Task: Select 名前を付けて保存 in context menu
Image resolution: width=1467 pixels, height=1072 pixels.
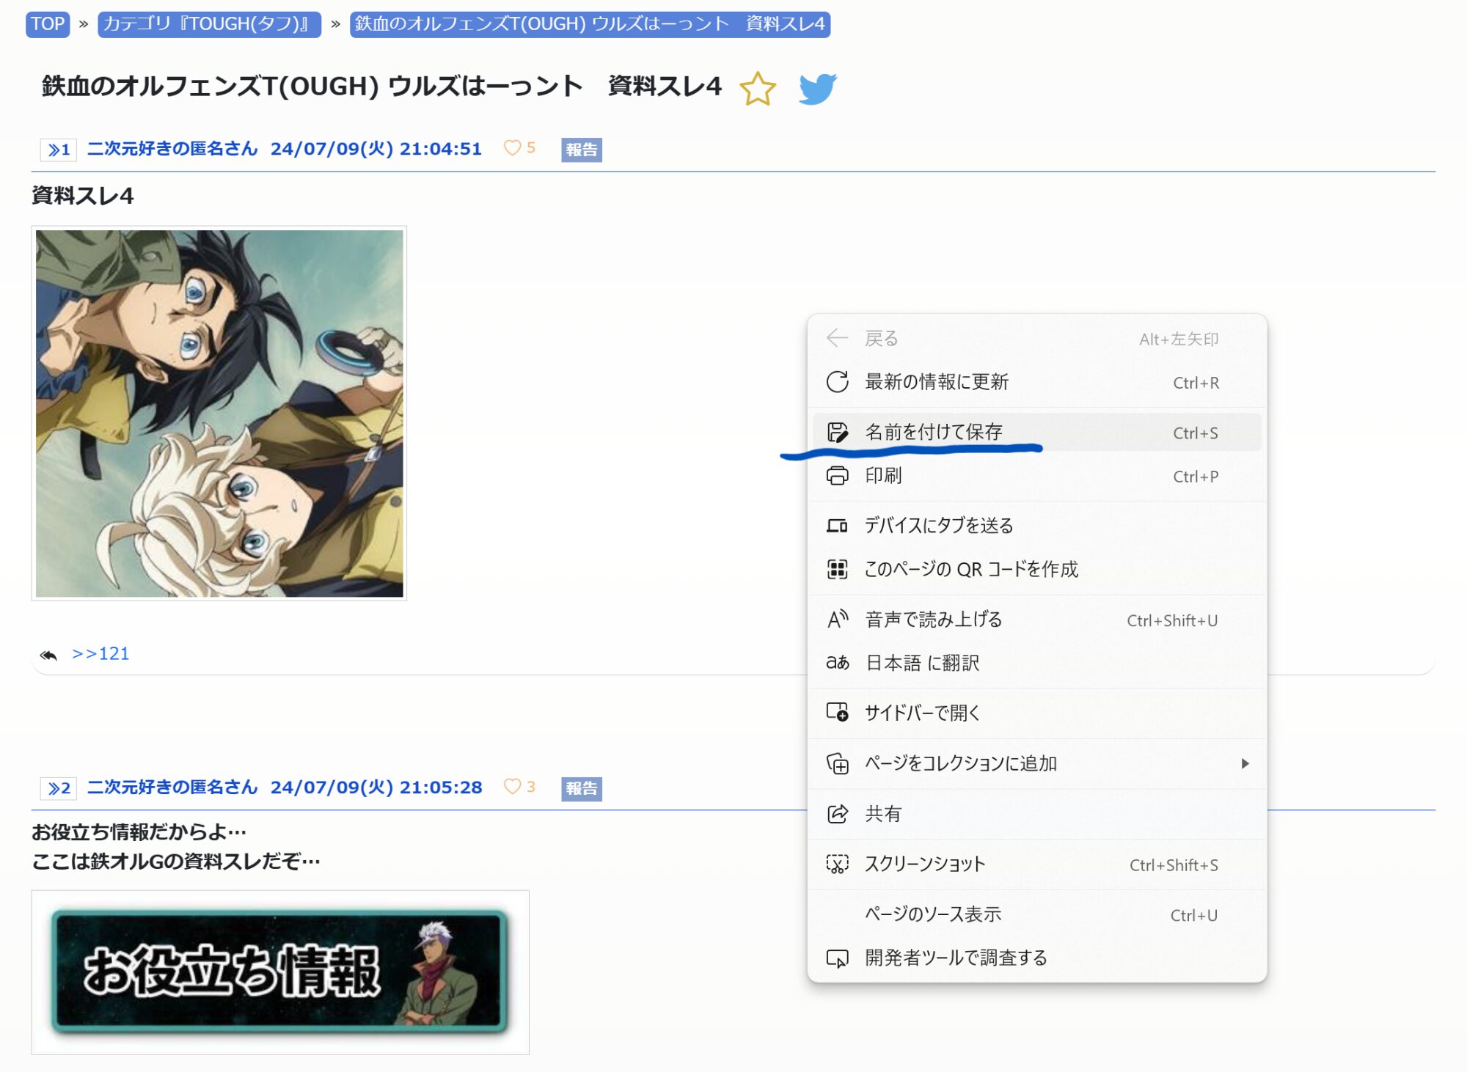Action: (933, 432)
